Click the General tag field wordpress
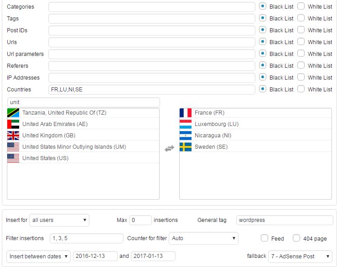 tap(285, 220)
